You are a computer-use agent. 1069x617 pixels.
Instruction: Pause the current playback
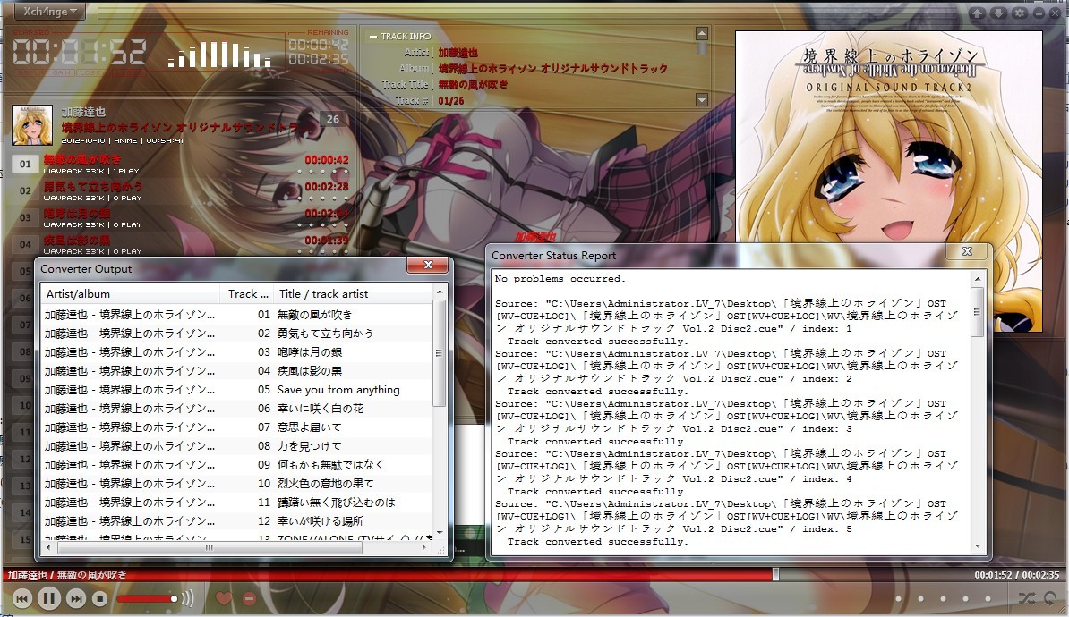48,598
